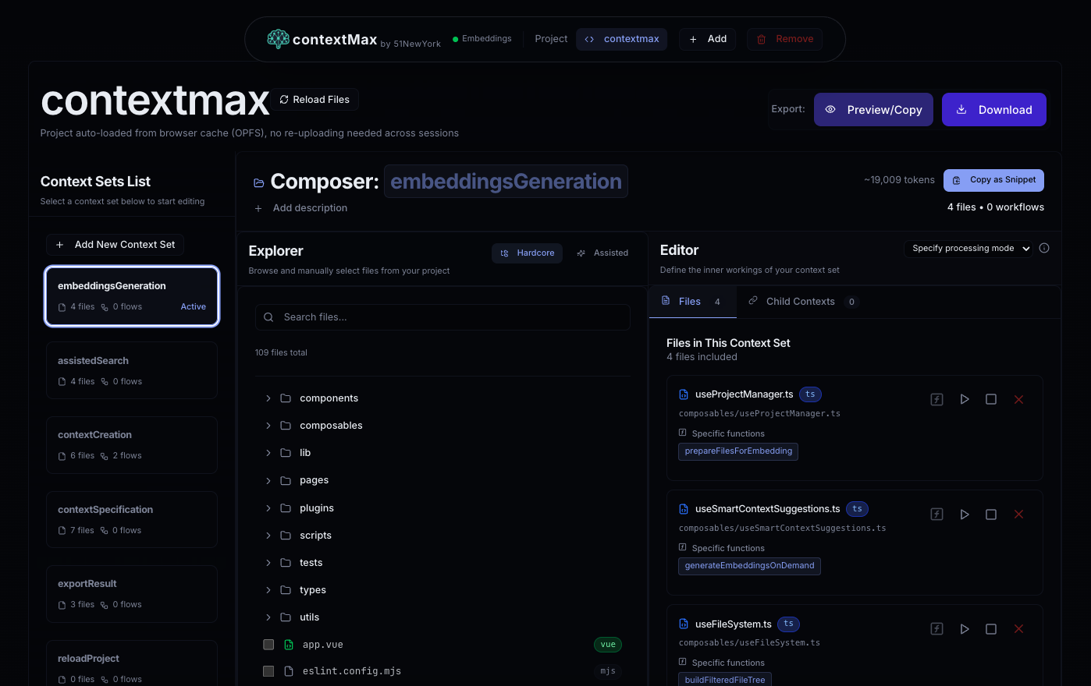Click the prepareFilesForEmbedding function tag
The height and width of the screenshot is (686, 1091).
[738, 451]
